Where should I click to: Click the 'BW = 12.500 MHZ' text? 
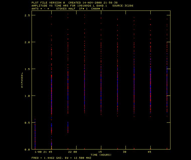(x=78, y=158)
